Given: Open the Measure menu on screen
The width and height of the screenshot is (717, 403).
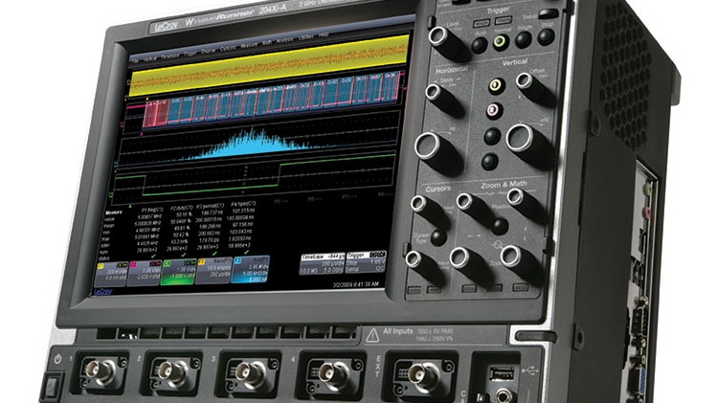Looking at the screenshot, I should pyautogui.click(x=249, y=46).
